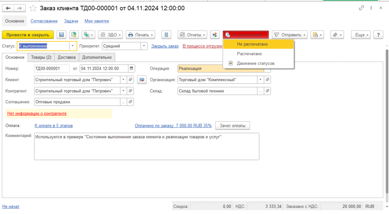Open the Клиент record with open icon
The image size is (389, 214).
tap(131, 80)
